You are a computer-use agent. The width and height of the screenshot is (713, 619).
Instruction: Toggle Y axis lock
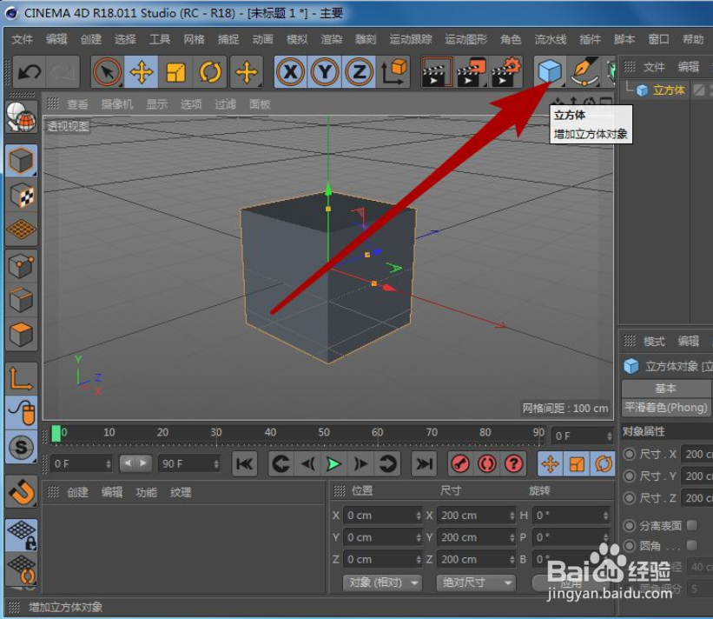coord(325,71)
